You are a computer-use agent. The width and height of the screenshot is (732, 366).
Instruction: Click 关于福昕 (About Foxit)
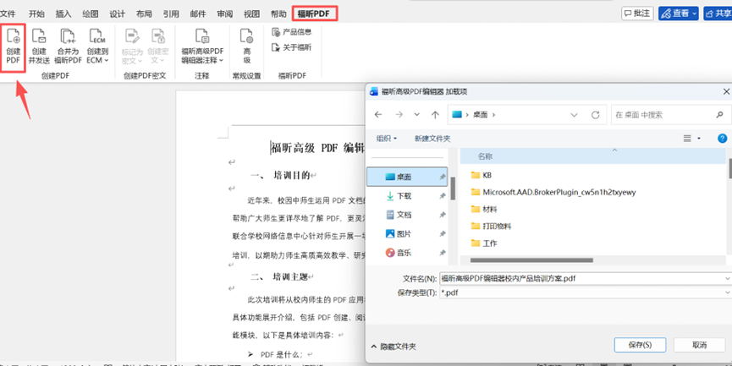pos(291,47)
